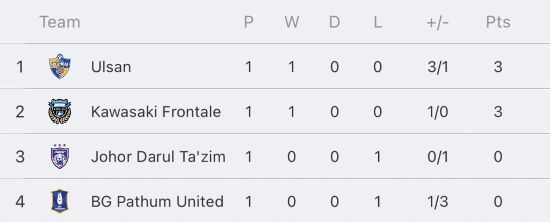Select Ulsan's 3/1 goal record
550x222 pixels.
[438, 66]
